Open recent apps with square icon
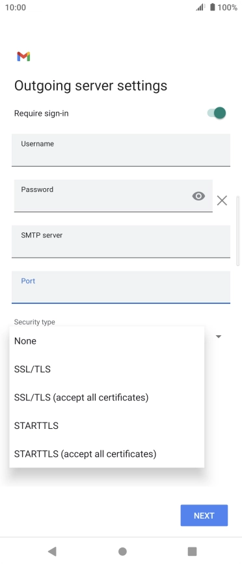 tap(193, 551)
